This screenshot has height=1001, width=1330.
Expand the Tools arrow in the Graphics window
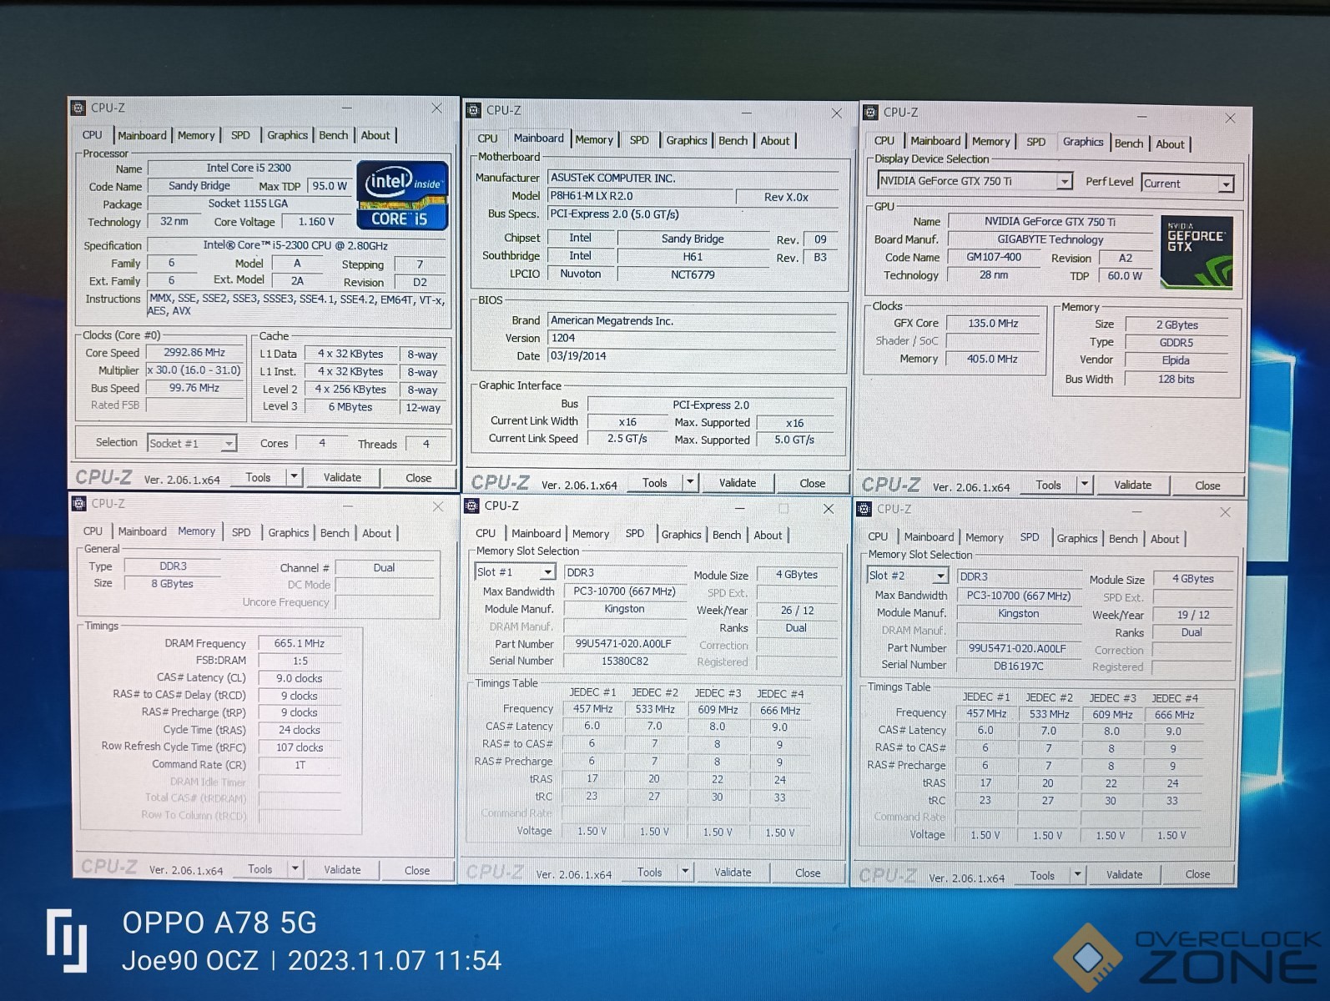(x=1085, y=485)
